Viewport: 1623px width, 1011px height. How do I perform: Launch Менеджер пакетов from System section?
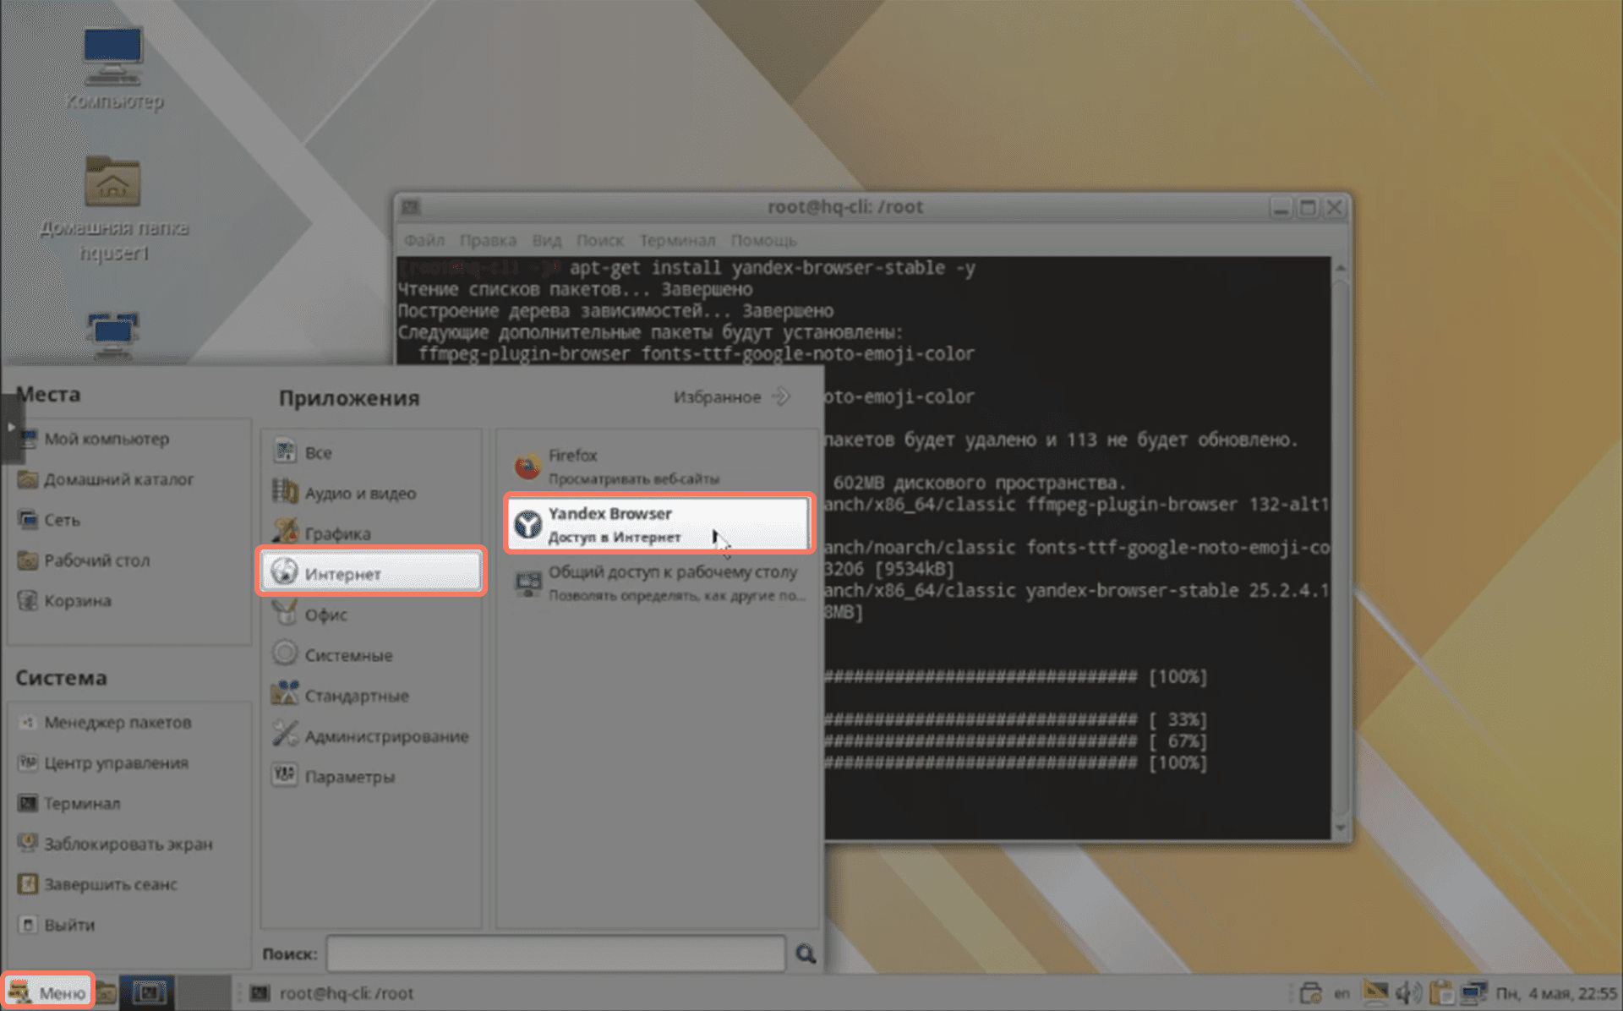click(x=130, y=723)
